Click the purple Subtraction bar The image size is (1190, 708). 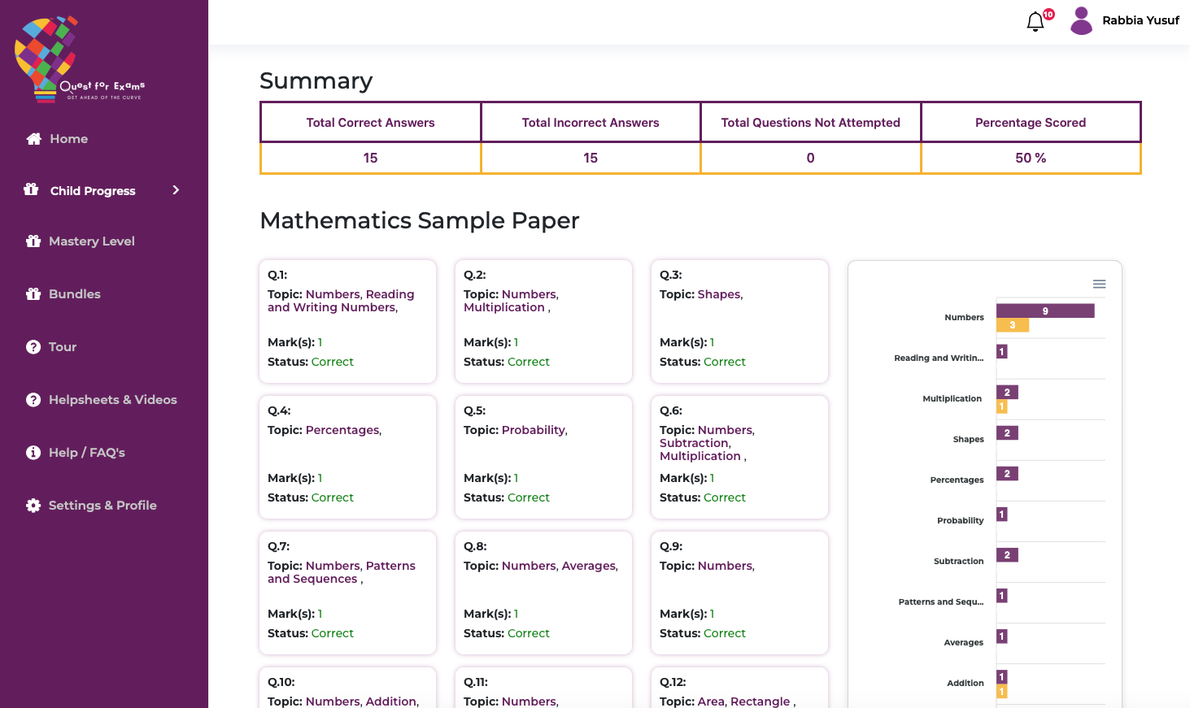[1007, 554]
